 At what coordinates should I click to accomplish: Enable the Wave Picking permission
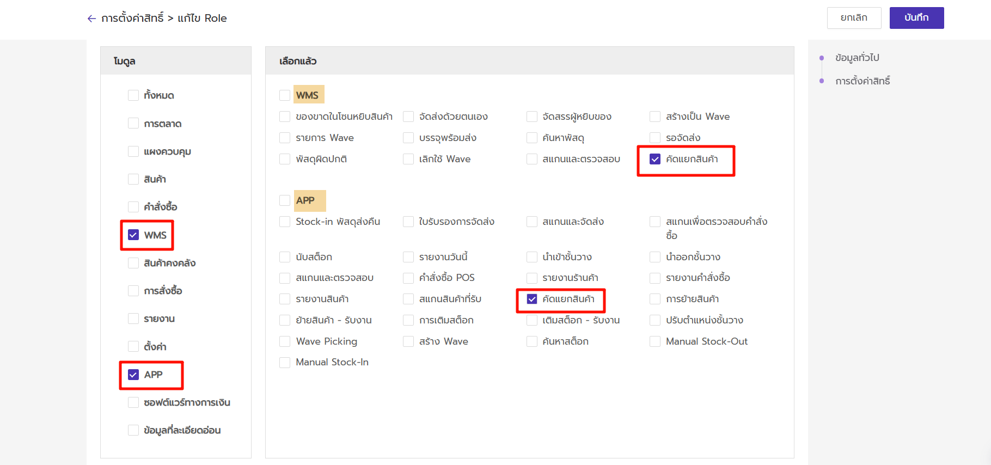[x=285, y=341]
